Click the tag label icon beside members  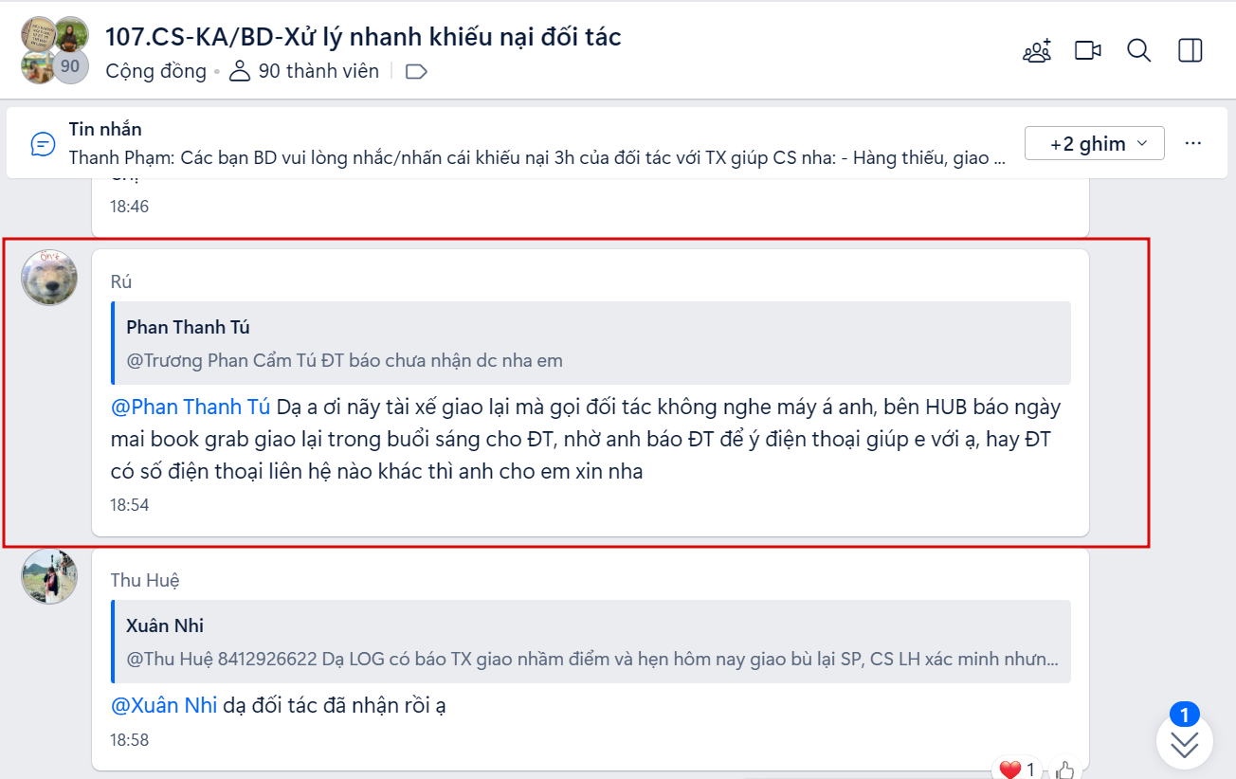416,71
